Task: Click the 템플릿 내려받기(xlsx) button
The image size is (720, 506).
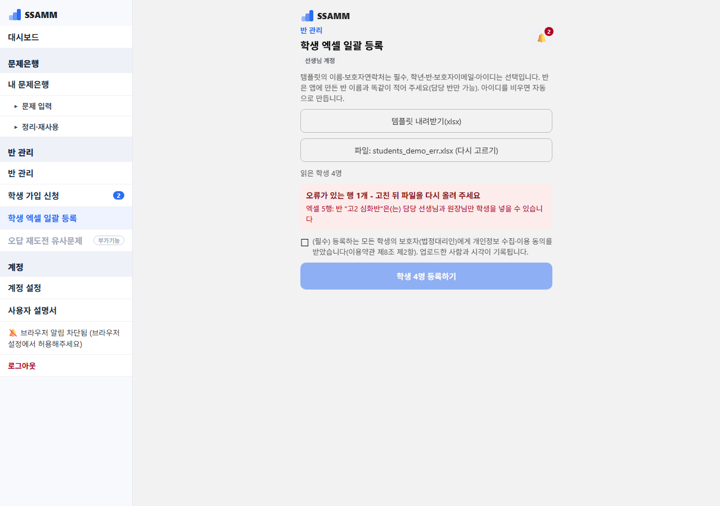Action: [426, 121]
